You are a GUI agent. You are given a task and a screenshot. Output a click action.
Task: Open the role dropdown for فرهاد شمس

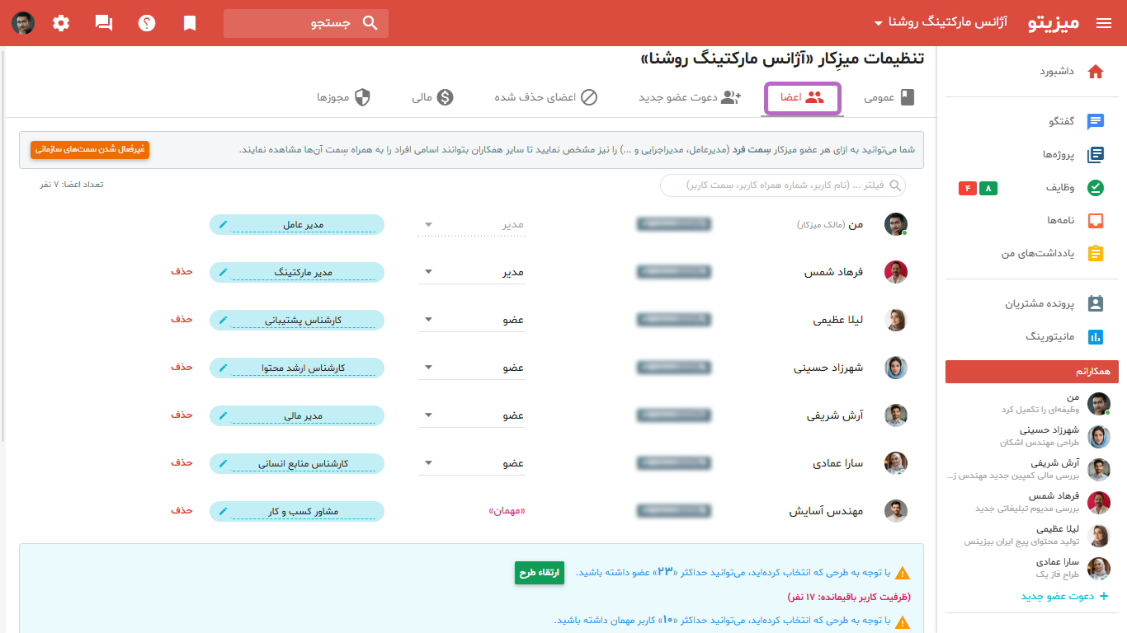tap(472, 272)
